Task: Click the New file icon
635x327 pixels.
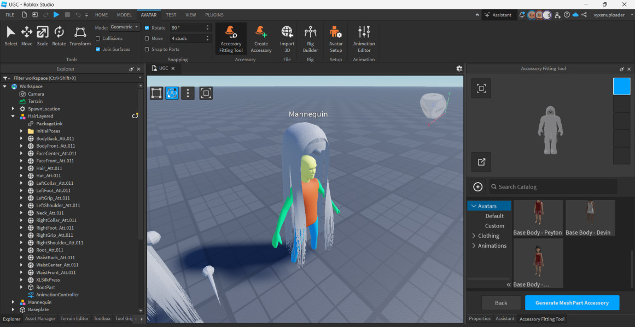Action: coord(25,15)
